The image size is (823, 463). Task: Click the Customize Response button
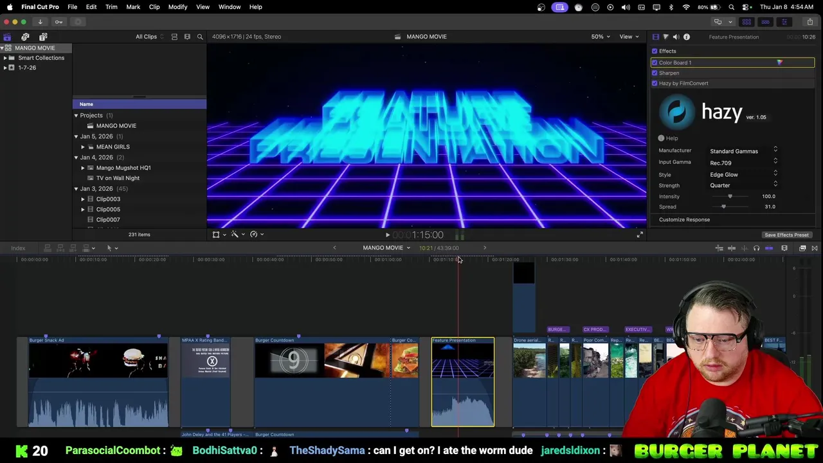pos(684,220)
